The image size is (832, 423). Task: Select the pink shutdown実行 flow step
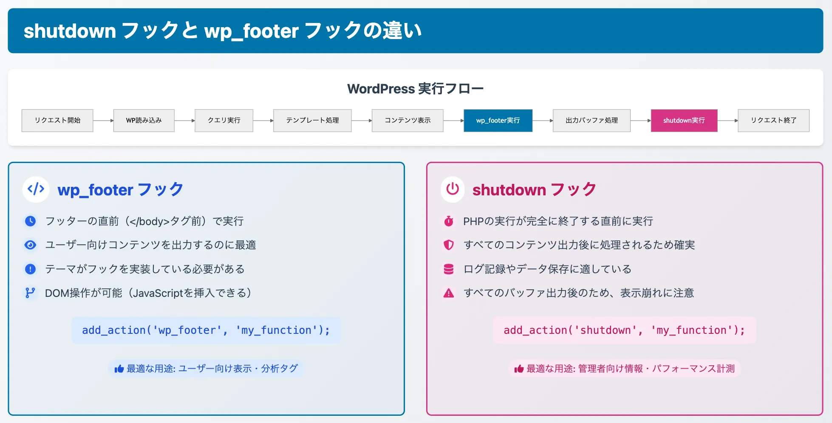(x=684, y=121)
